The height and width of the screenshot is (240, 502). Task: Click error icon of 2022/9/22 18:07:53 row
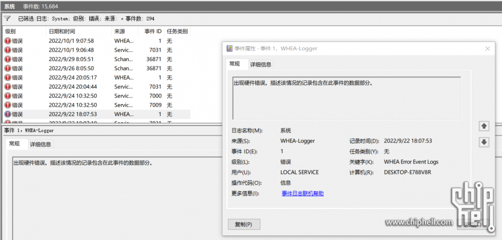point(8,114)
